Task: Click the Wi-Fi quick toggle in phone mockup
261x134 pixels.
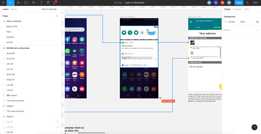Action: point(124,33)
